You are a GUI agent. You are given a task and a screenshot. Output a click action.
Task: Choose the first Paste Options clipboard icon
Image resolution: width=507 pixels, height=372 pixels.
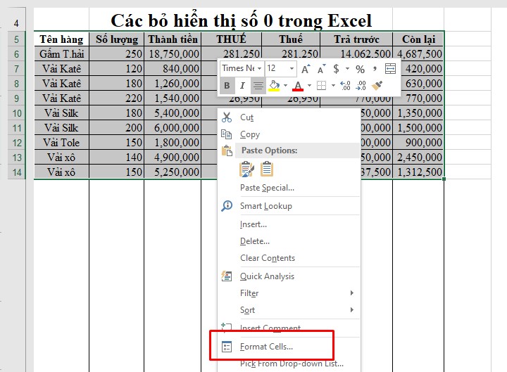click(x=246, y=169)
